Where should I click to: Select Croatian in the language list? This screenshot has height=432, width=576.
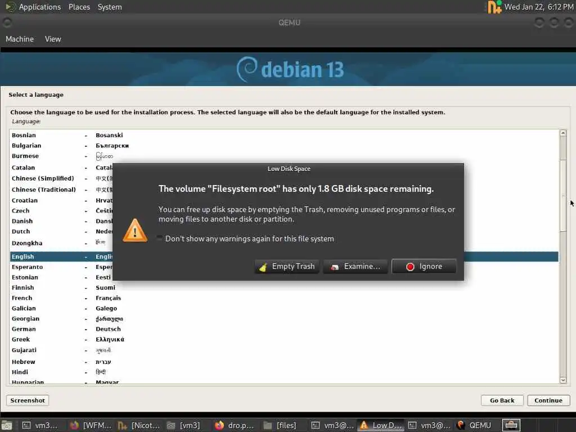[x=284, y=200]
